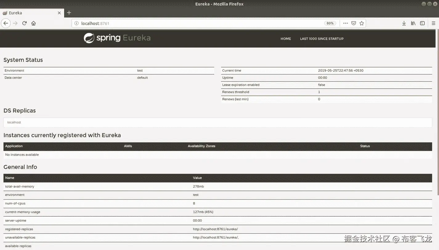Open the Firefox hamburger menu
The height and width of the screenshot is (250, 439).
tap(433, 23)
